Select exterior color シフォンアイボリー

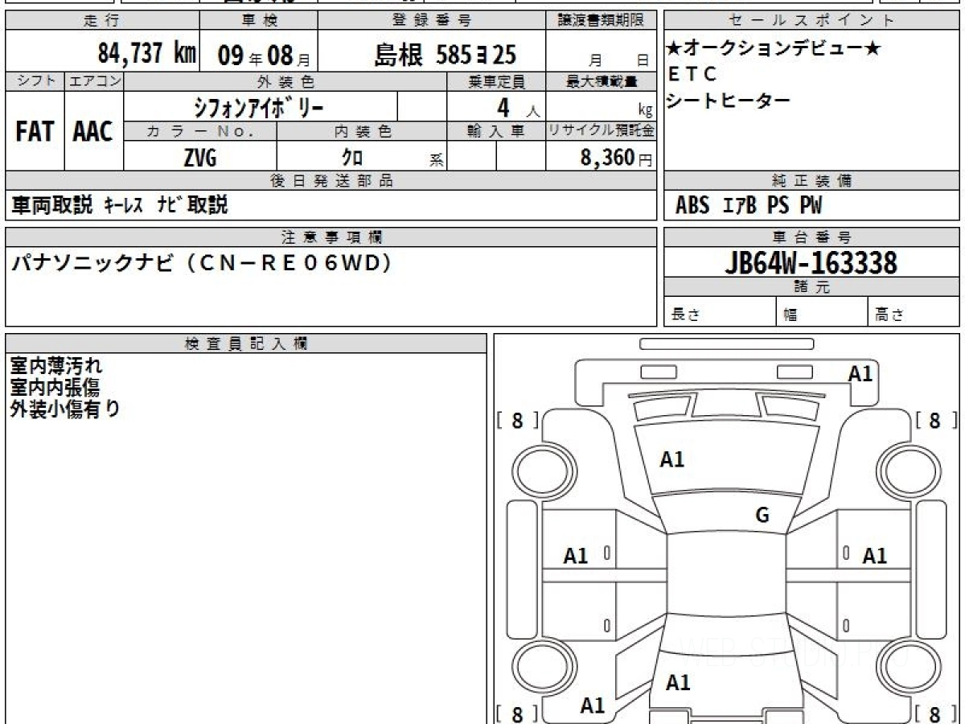tap(259, 106)
